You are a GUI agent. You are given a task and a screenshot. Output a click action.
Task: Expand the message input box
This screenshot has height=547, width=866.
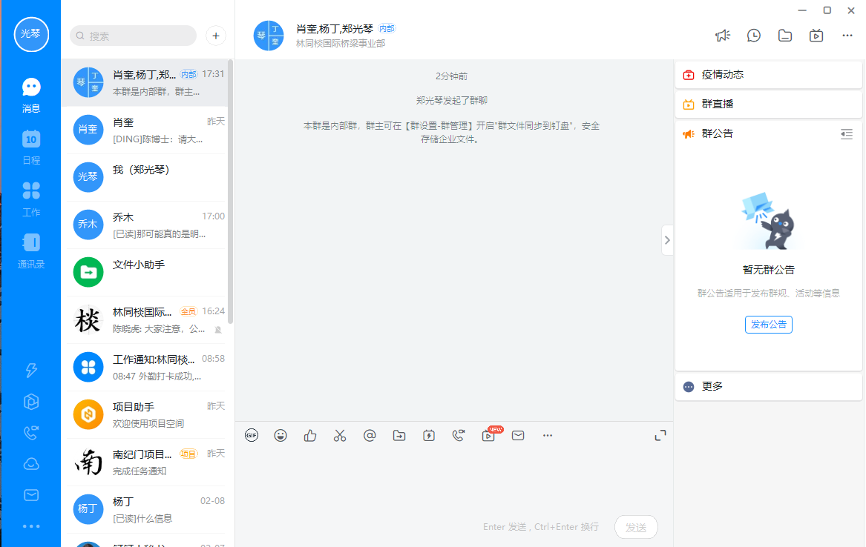(660, 436)
